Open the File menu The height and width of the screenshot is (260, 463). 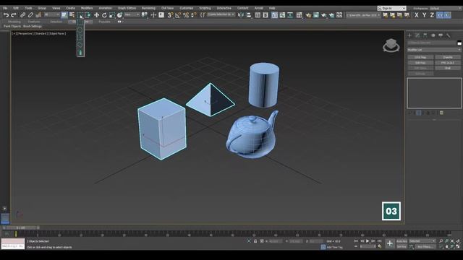(x=5, y=8)
